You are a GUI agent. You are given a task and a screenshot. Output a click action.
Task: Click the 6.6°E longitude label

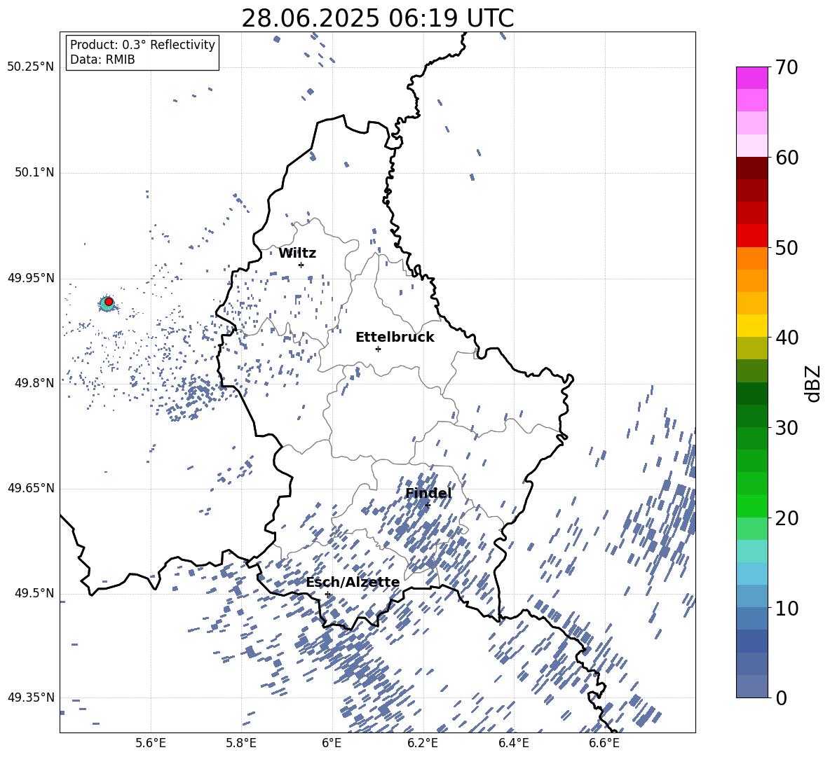click(604, 744)
